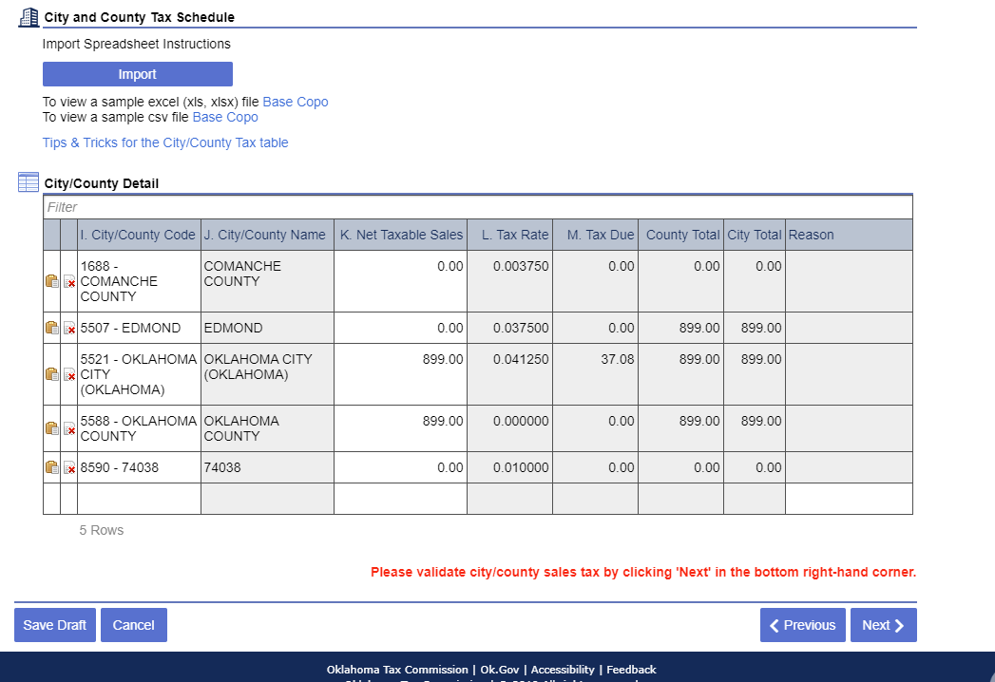
Task: Open the sample Excel file Base Copo link
Action: 295,102
